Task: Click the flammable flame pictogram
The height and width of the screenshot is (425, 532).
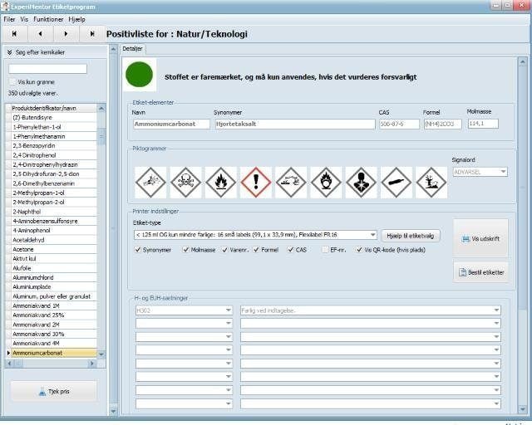Action: (220, 183)
